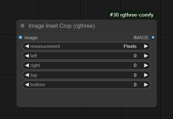The width and height of the screenshot is (173, 119).
Task: Click the right value field
Action: coord(86,65)
